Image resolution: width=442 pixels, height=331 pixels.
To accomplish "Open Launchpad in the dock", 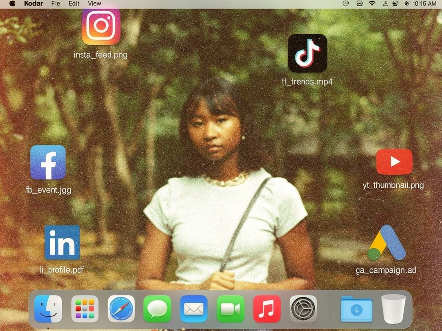I will tap(85, 309).
